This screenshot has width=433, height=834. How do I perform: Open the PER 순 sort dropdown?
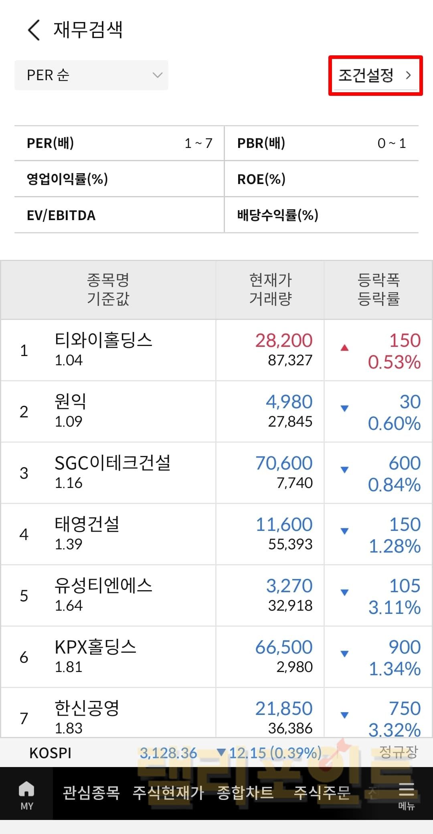coord(91,75)
